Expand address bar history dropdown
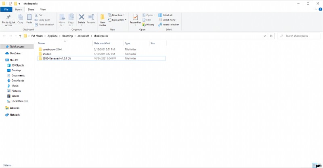 265,36
